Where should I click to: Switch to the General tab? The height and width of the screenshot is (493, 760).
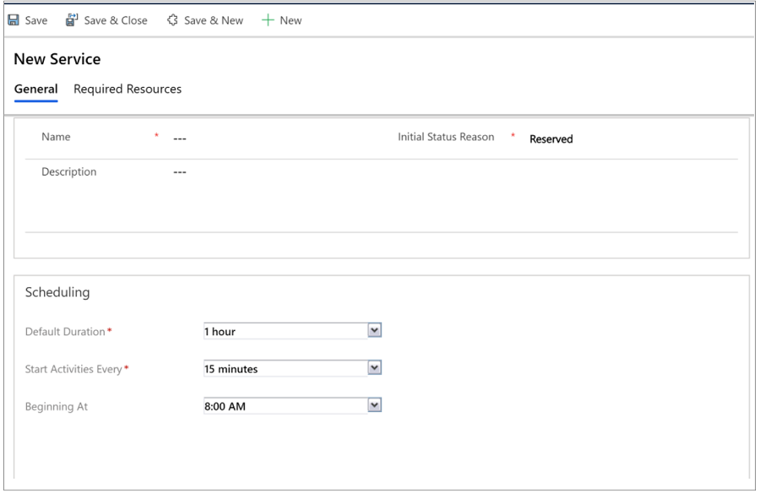35,89
